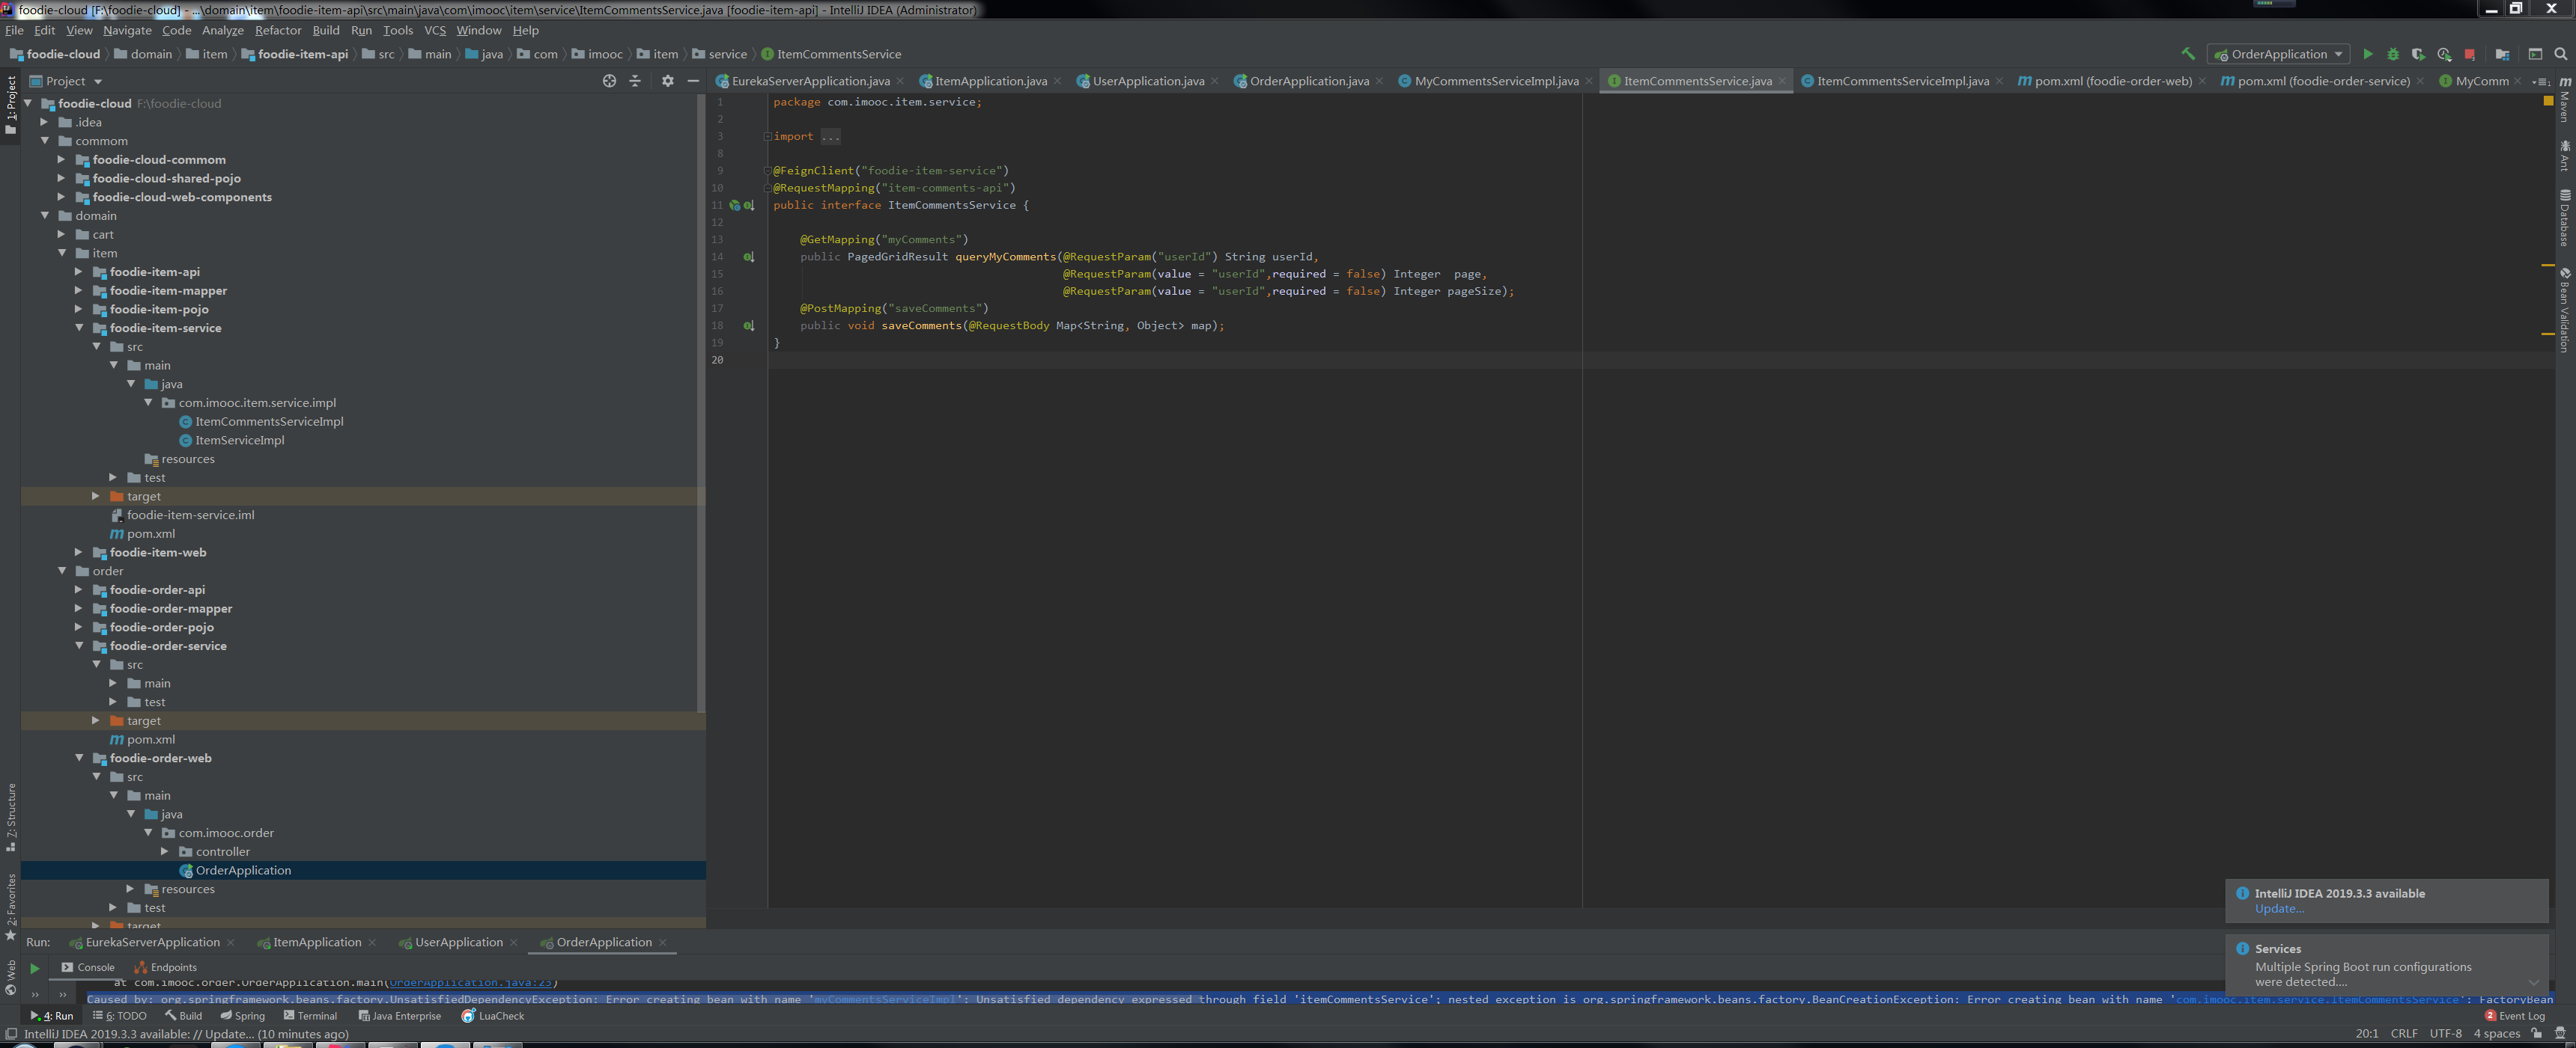The image size is (2576, 1048).
Task: Run with Coverage shield icon
Action: (x=2418, y=54)
